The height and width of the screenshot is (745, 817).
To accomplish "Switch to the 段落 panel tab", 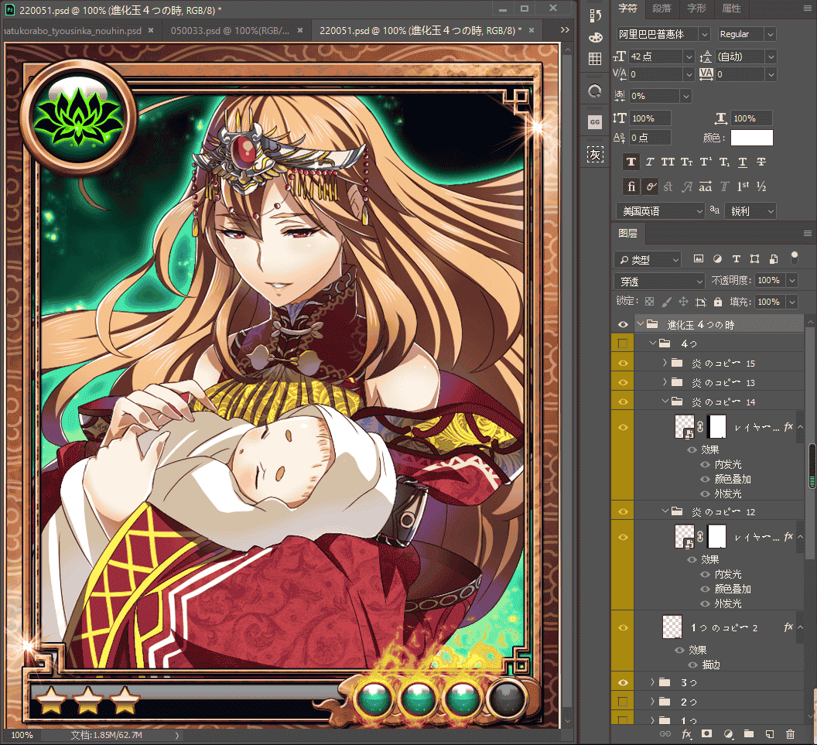I will pyautogui.click(x=661, y=9).
